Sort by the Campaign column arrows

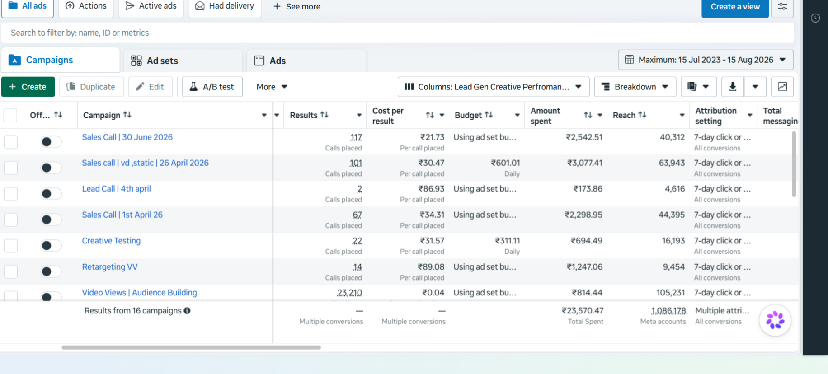click(x=127, y=115)
